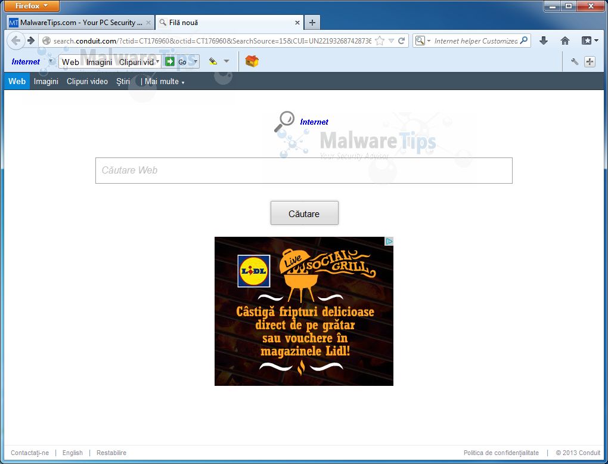Go to the home page icon
The image size is (608, 464).
click(x=565, y=41)
